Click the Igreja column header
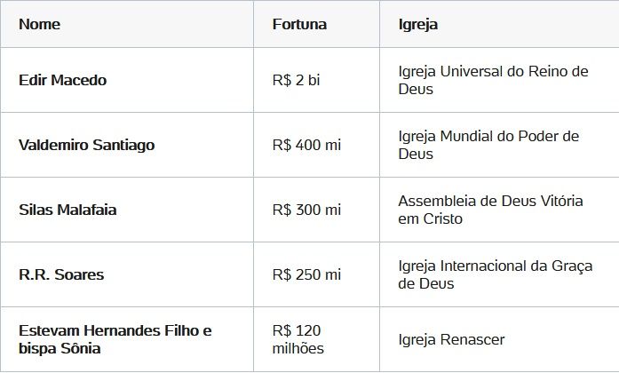619x373 pixels. (x=418, y=25)
